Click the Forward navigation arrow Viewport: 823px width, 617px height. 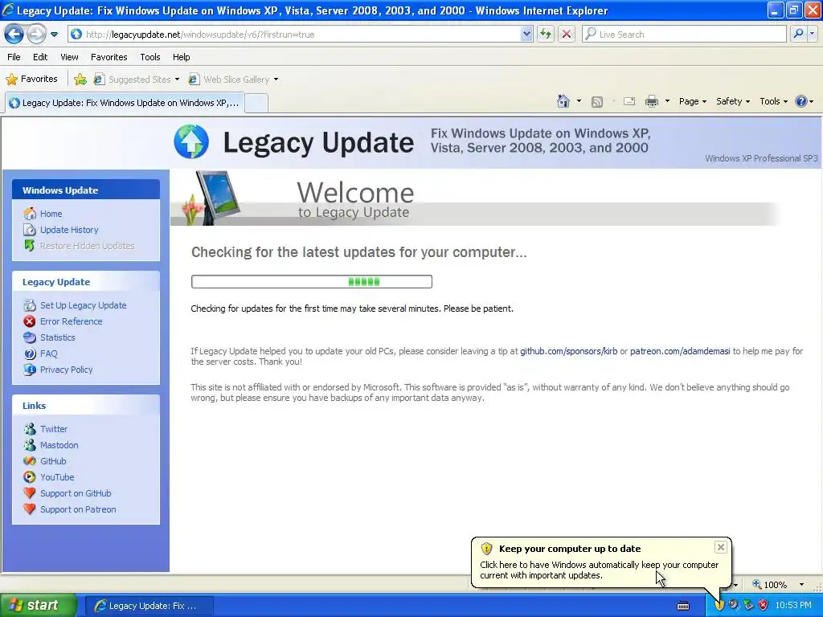click(36, 35)
